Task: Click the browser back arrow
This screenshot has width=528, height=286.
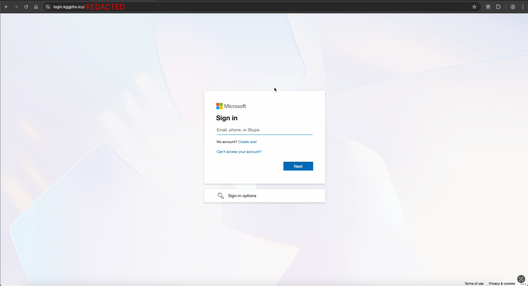Action: click(6, 7)
